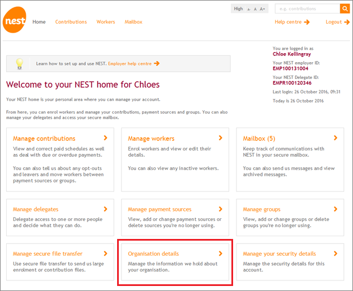Click the lightbulb tip icon
This screenshot has height=291, width=353.
20,64
